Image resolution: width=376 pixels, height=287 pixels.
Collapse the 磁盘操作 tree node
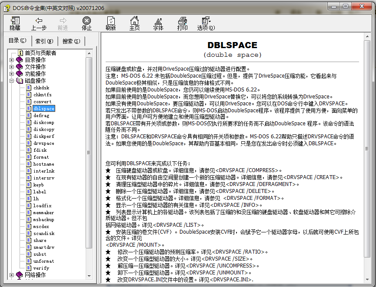[x=11, y=81]
